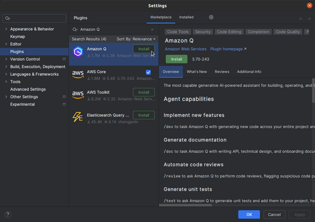Screen dimensions: 315x222
Task: Click the vertical scrollbar of description
Action: click(313, 91)
